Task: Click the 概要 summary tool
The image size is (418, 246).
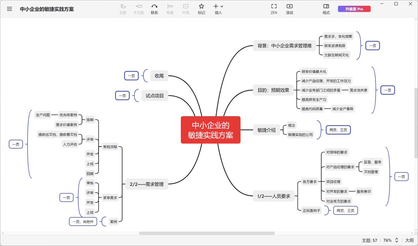Action: [x=170, y=9]
